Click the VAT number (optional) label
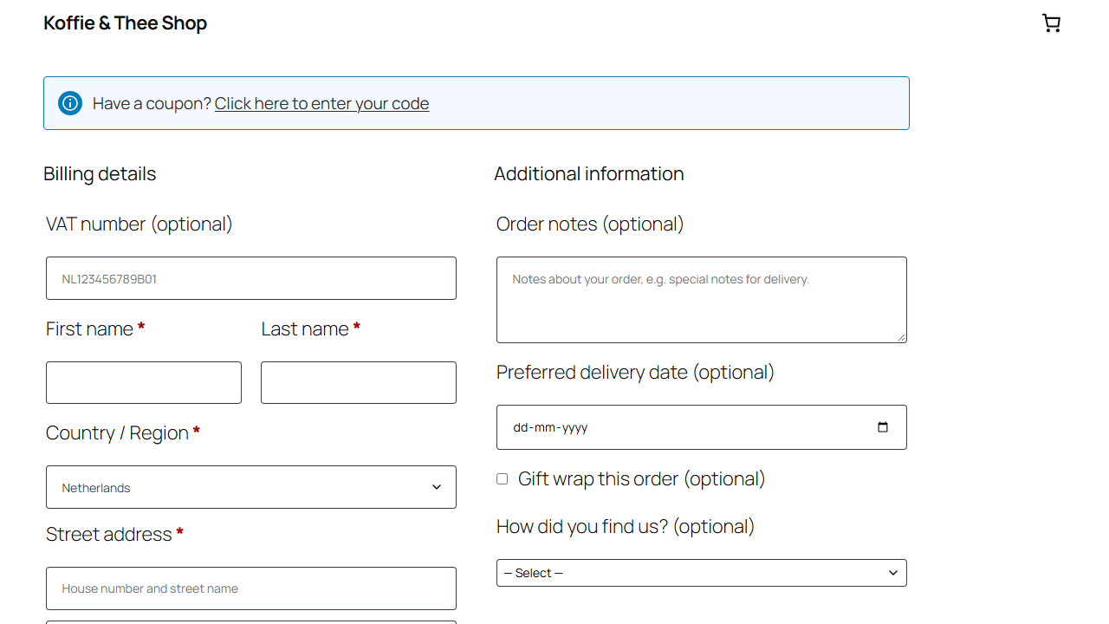The image size is (1109, 624). click(x=139, y=224)
